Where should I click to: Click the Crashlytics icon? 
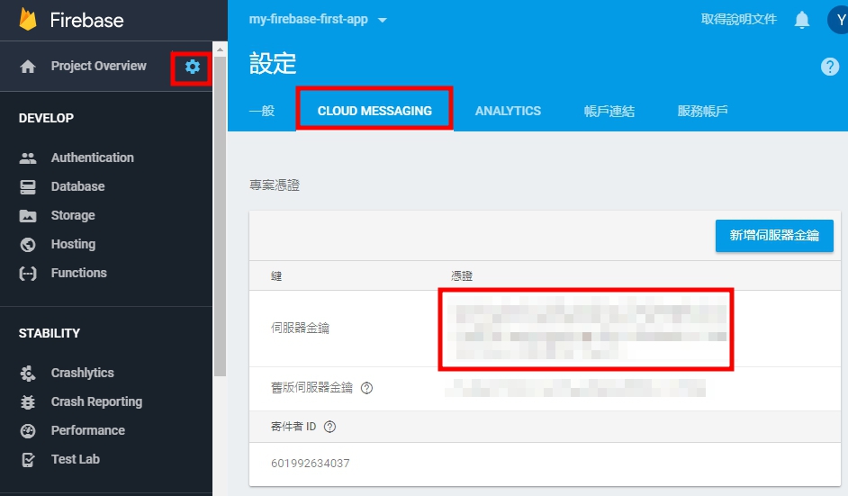(28, 374)
